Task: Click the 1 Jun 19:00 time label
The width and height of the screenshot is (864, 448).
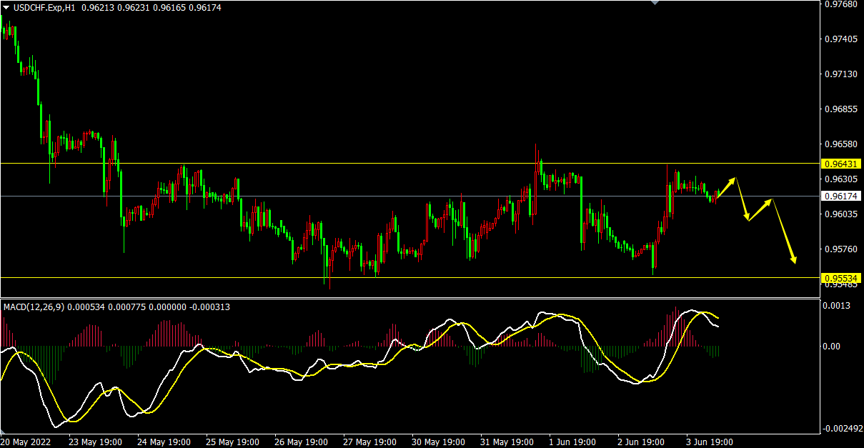Action: [x=571, y=442]
